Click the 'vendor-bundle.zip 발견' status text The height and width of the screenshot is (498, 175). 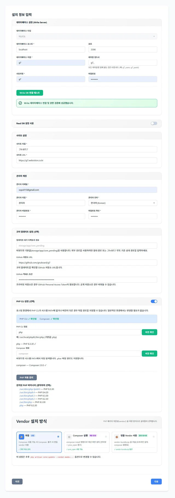pyautogui.click(x=123, y=449)
